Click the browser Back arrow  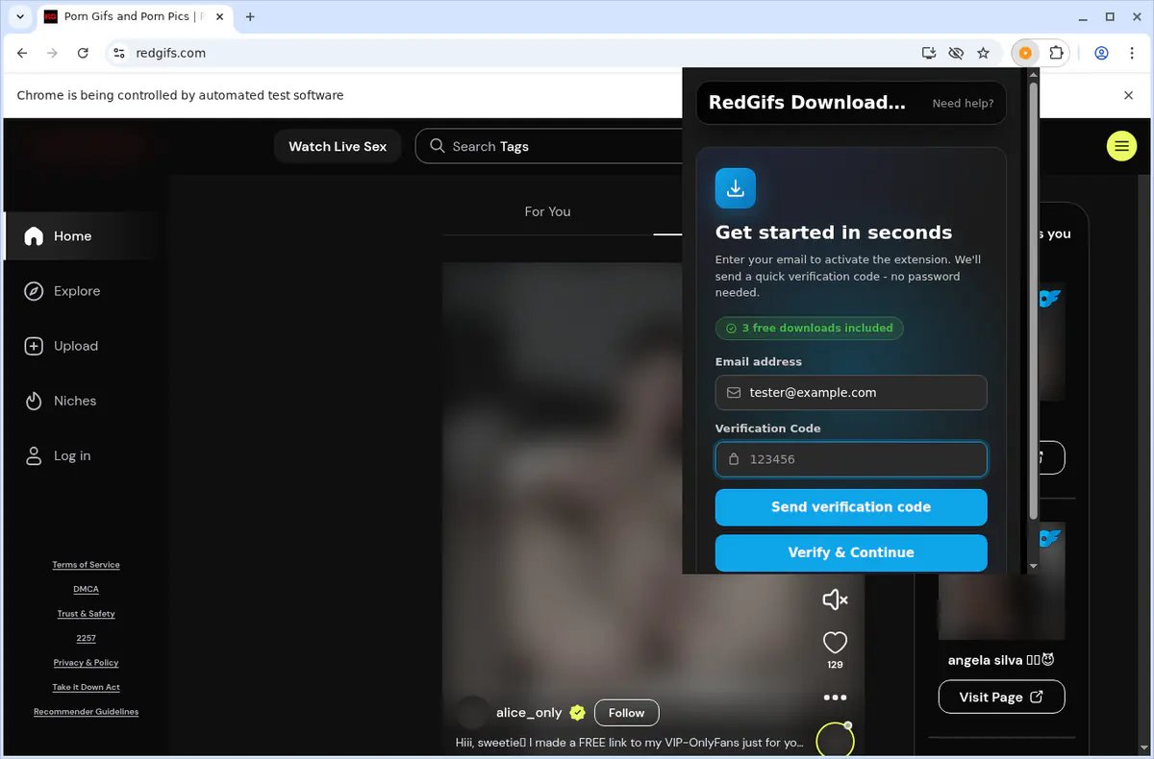[x=23, y=53]
